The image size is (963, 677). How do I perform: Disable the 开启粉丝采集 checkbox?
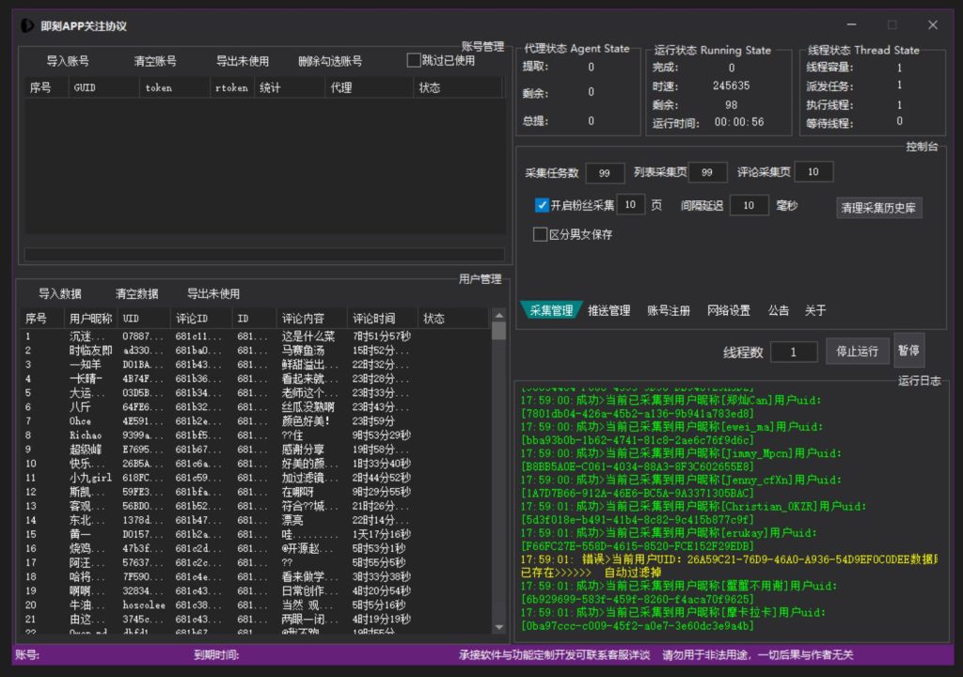542,205
